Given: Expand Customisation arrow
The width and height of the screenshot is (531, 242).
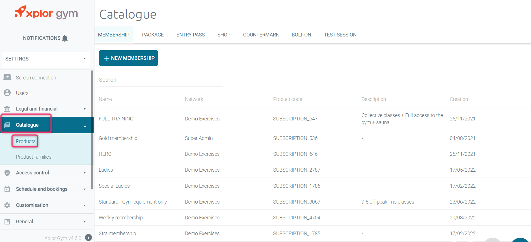Looking at the screenshot, I should click(x=85, y=206).
